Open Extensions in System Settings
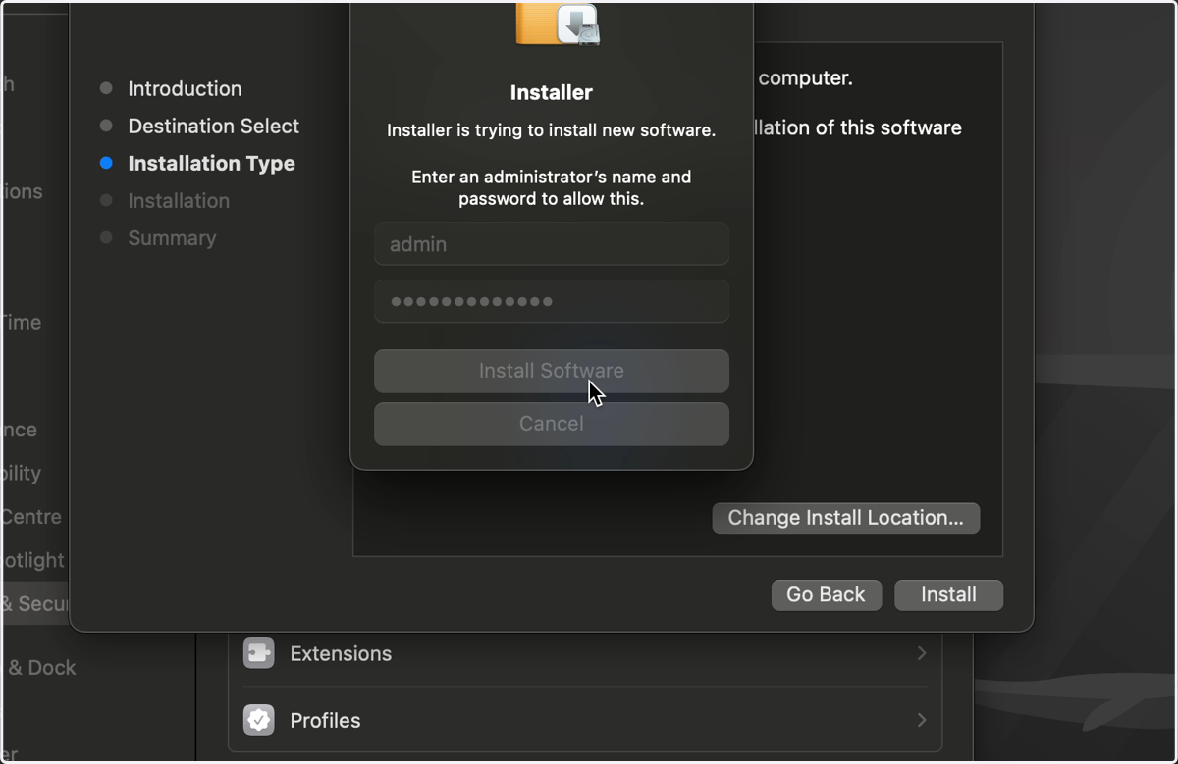Viewport: 1178px width, 764px height. (x=585, y=653)
